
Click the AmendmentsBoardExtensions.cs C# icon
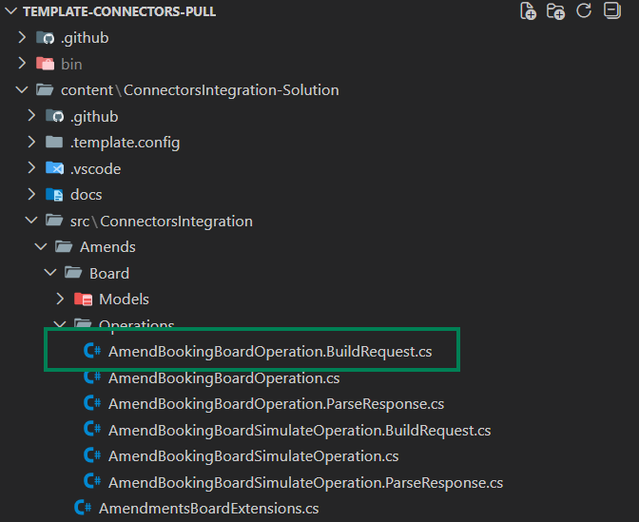click(83, 509)
